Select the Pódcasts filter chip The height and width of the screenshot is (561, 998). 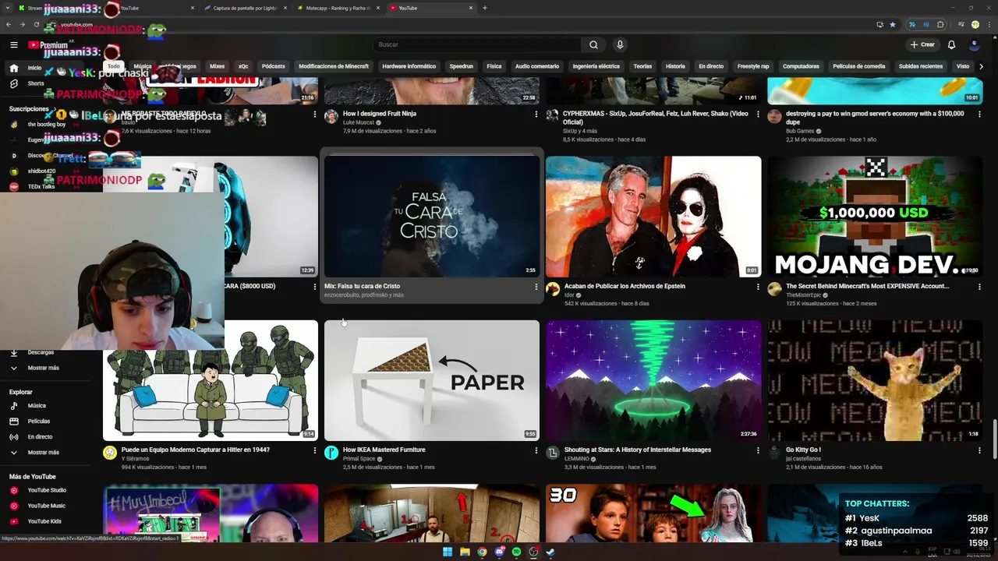point(273,66)
